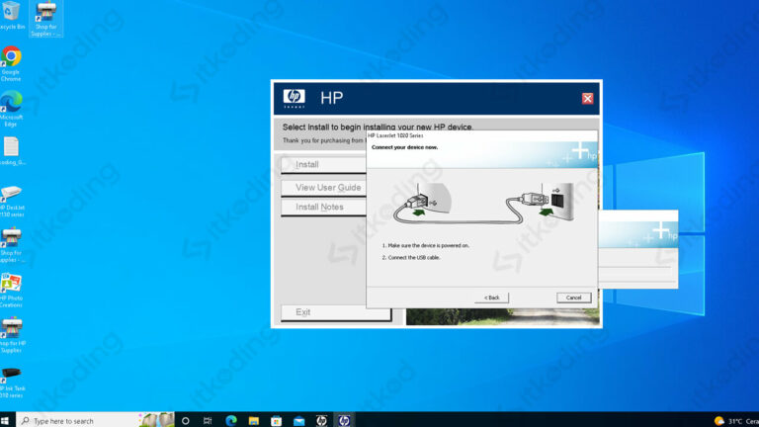Image resolution: width=759 pixels, height=427 pixels.
Task: Click "Make sure the device is powered on" text
Action: click(x=428, y=245)
